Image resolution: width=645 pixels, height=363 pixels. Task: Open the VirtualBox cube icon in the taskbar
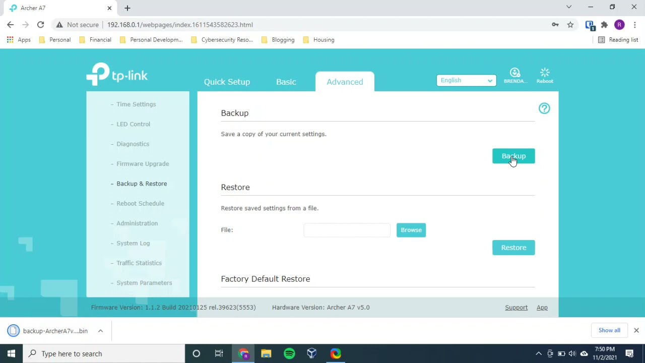(x=312, y=353)
